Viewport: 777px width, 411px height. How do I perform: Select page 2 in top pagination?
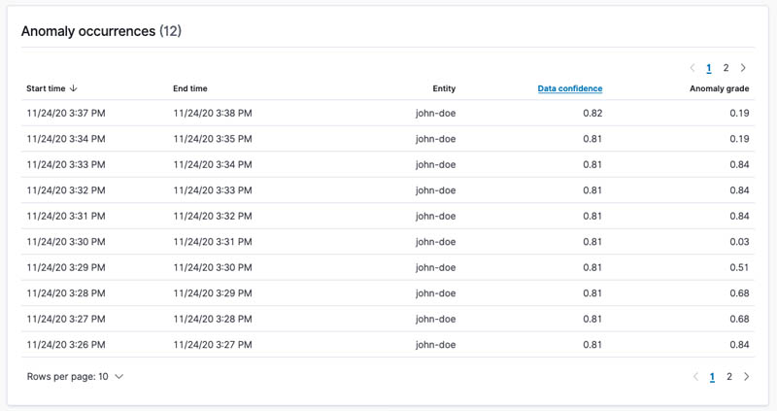726,68
